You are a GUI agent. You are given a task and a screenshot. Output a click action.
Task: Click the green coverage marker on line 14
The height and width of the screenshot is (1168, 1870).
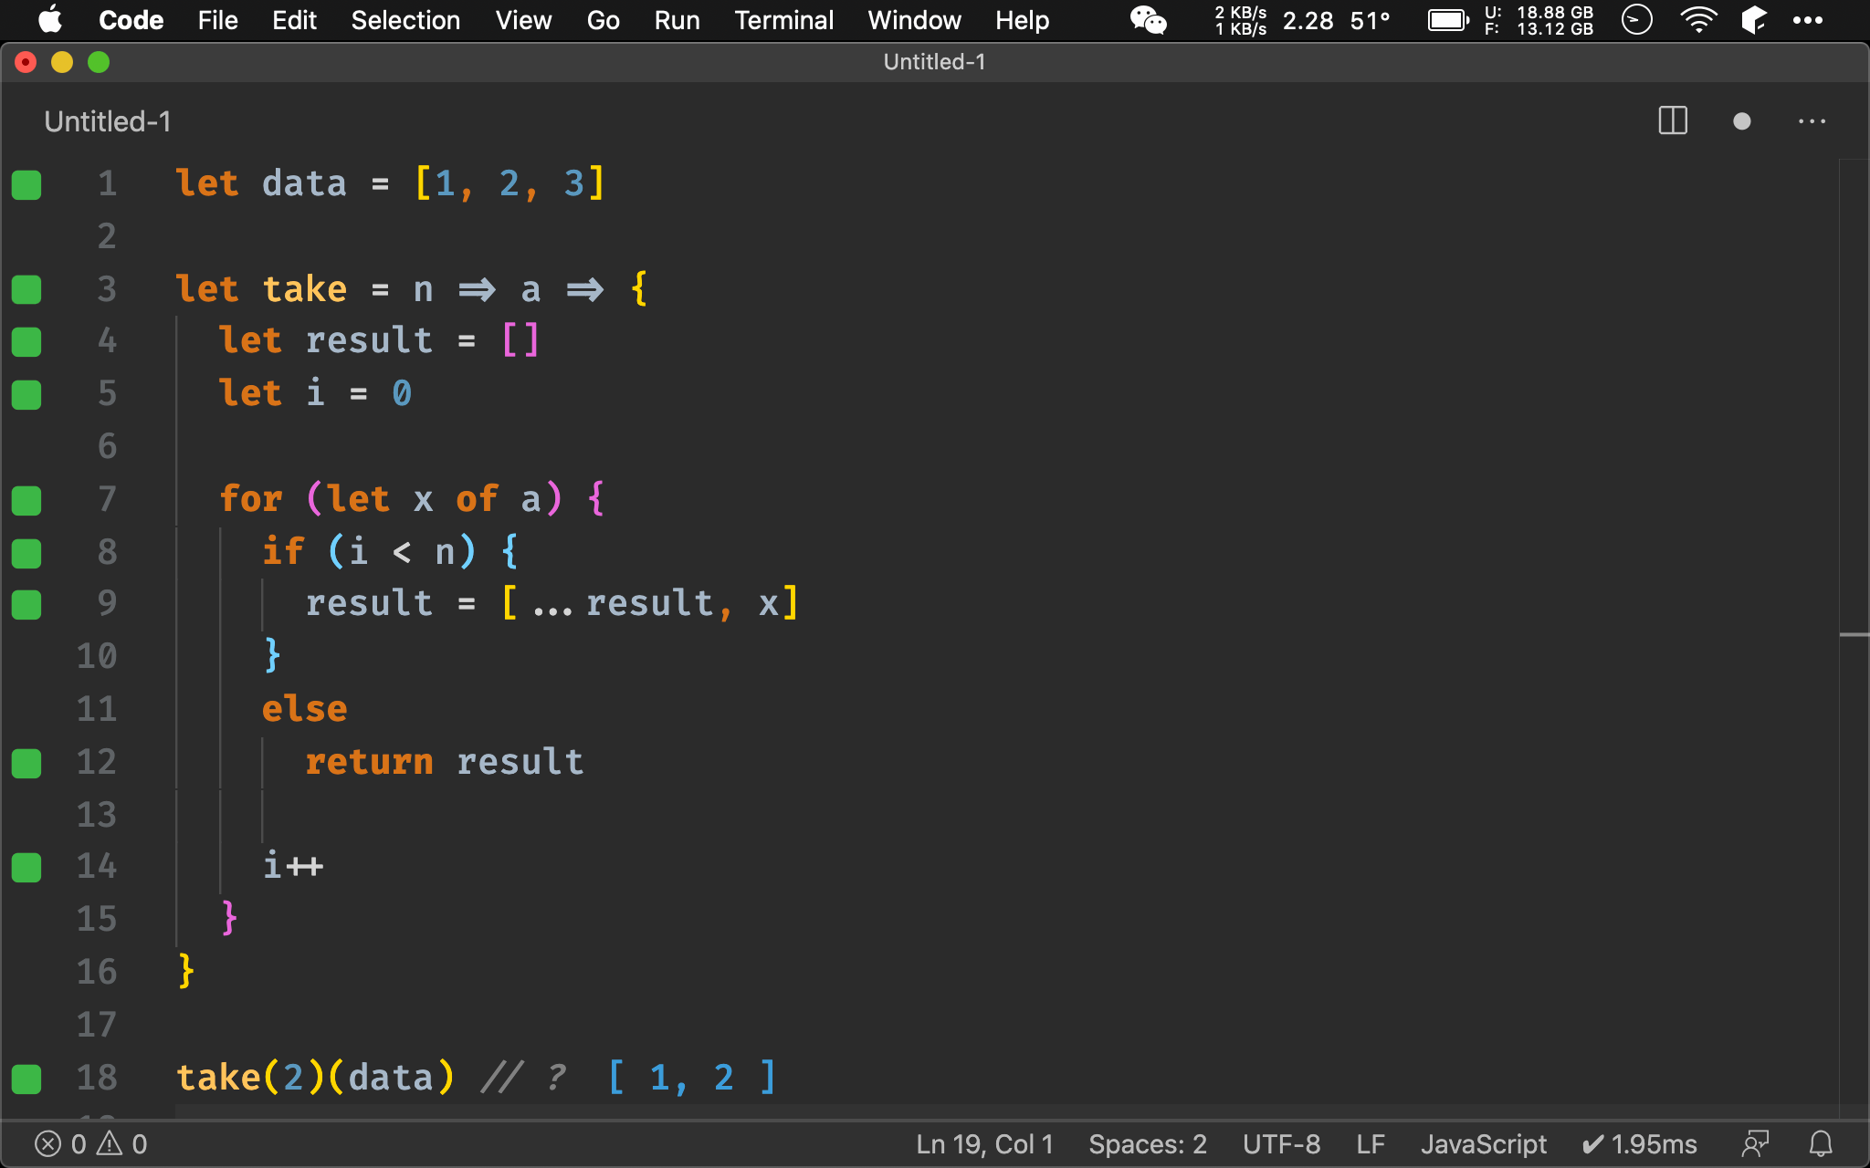pyautogui.click(x=26, y=868)
